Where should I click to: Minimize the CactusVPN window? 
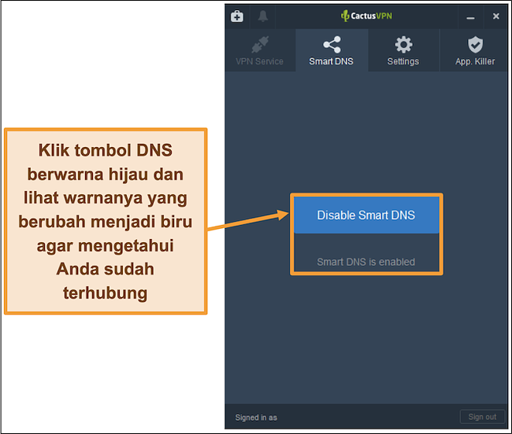coord(470,17)
